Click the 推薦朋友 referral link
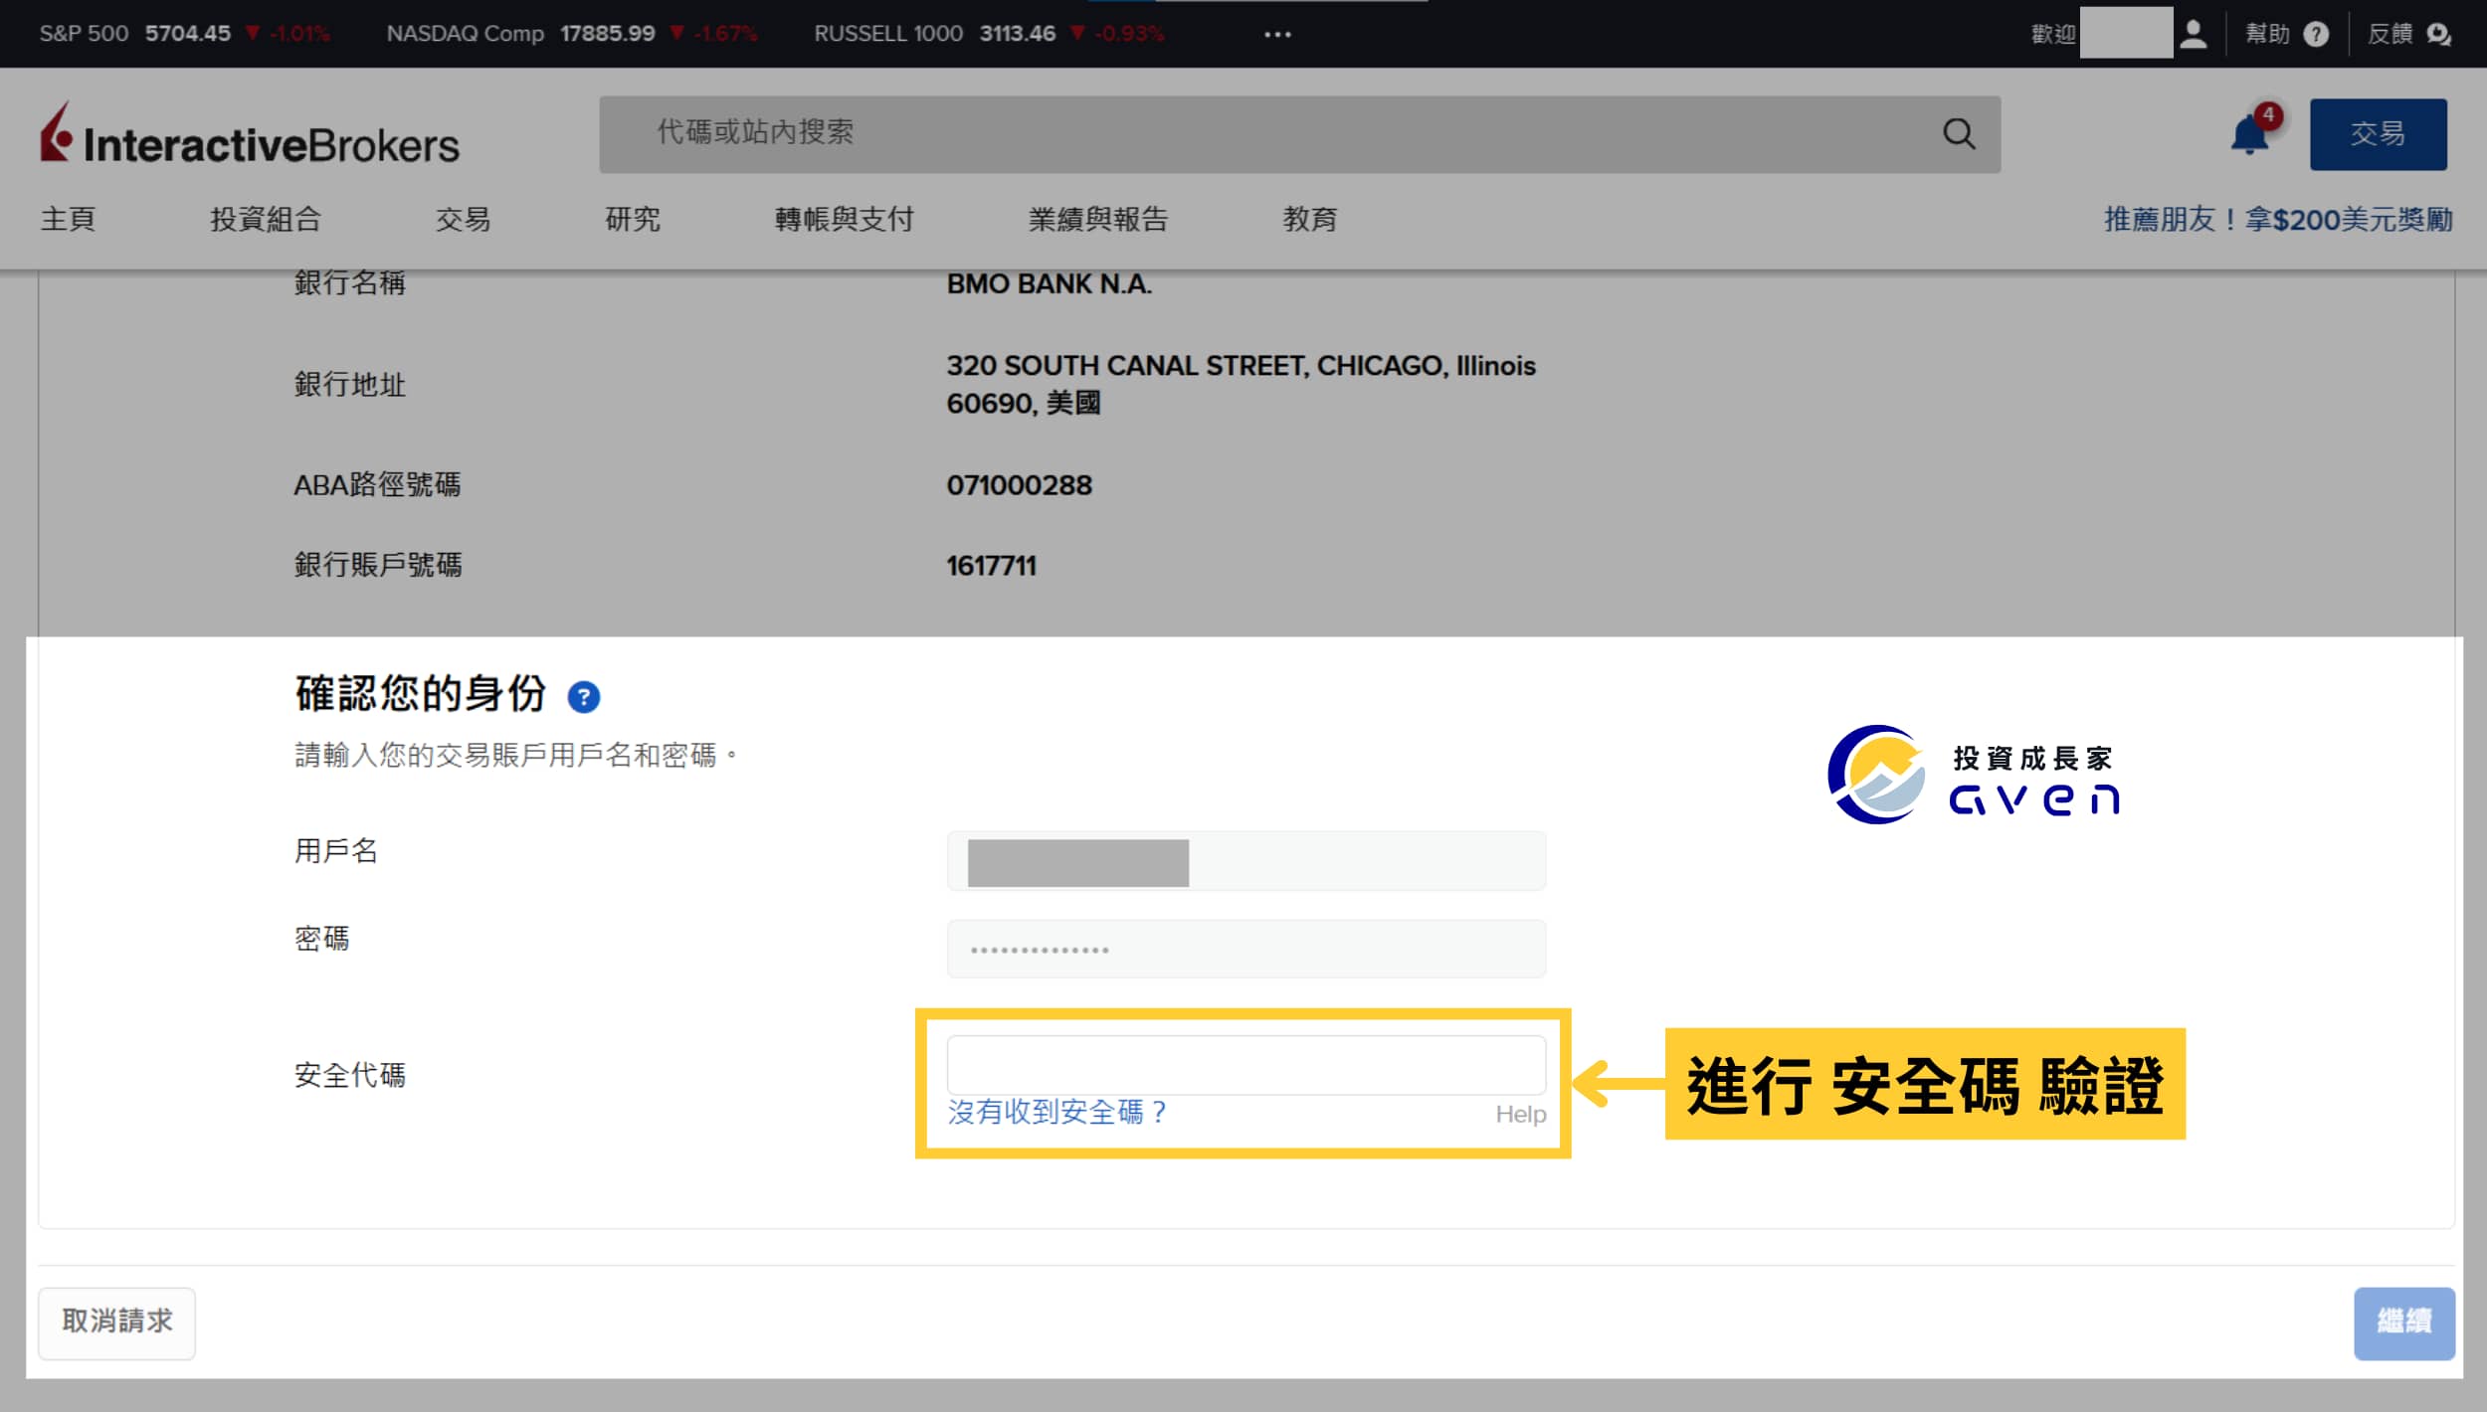 (2278, 219)
